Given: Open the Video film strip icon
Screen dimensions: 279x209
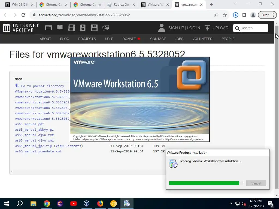Looking at the screenshot, I should [71, 28].
